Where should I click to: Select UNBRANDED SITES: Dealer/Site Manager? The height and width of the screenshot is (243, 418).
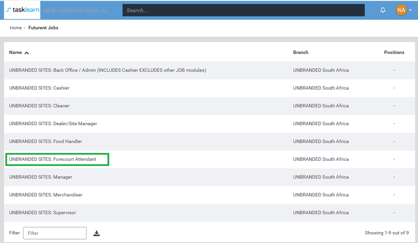coord(53,124)
